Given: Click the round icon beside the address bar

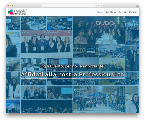Looking at the screenshot, I should (99, 5).
